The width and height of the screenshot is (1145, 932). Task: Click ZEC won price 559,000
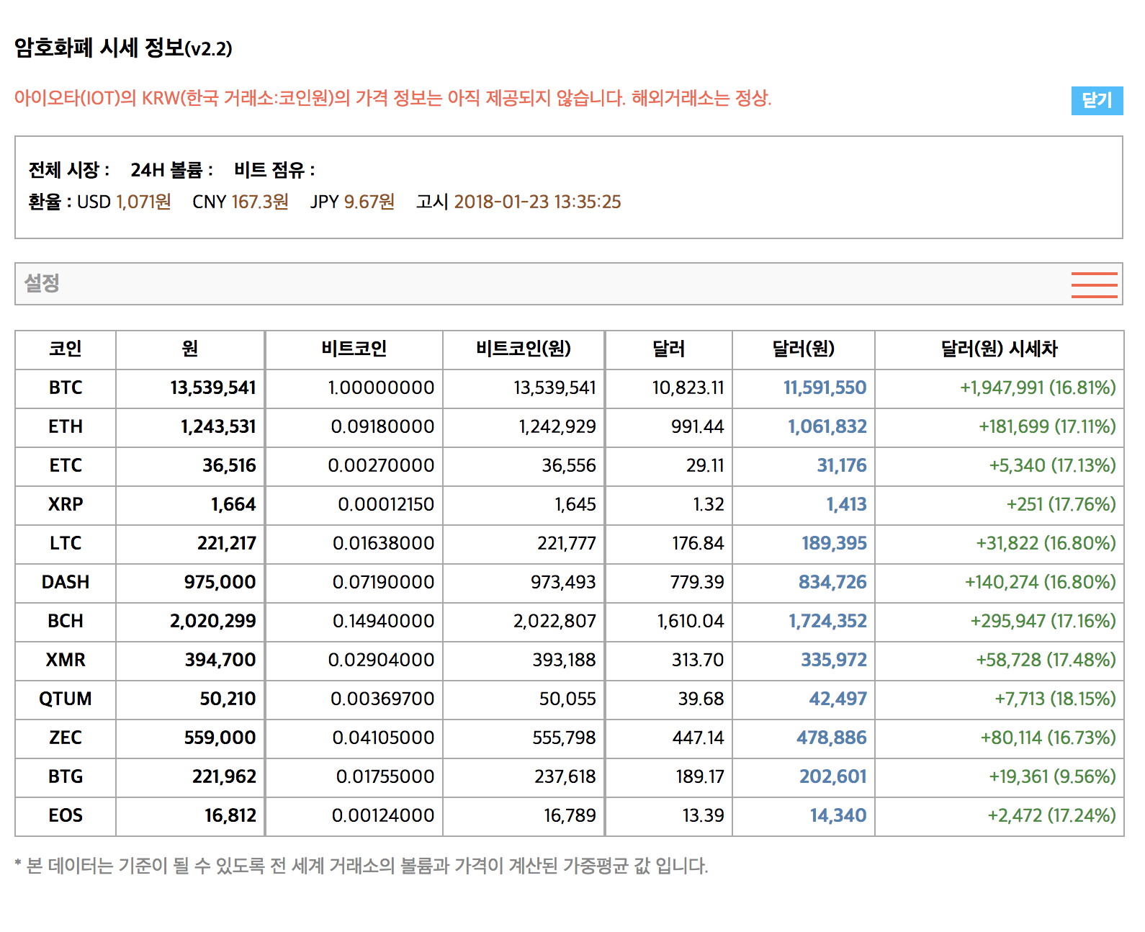(220, 738)
